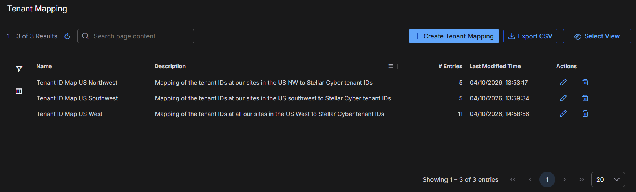Export the table as CSV
Image resolution: width=636 pixels, height=192 pixels.
coord(530,36)
